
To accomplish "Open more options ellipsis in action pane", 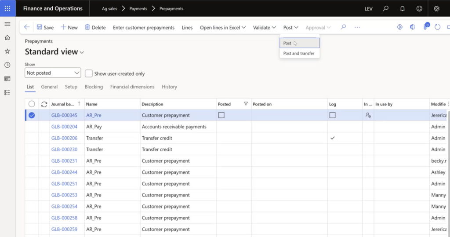I will 357,27.
